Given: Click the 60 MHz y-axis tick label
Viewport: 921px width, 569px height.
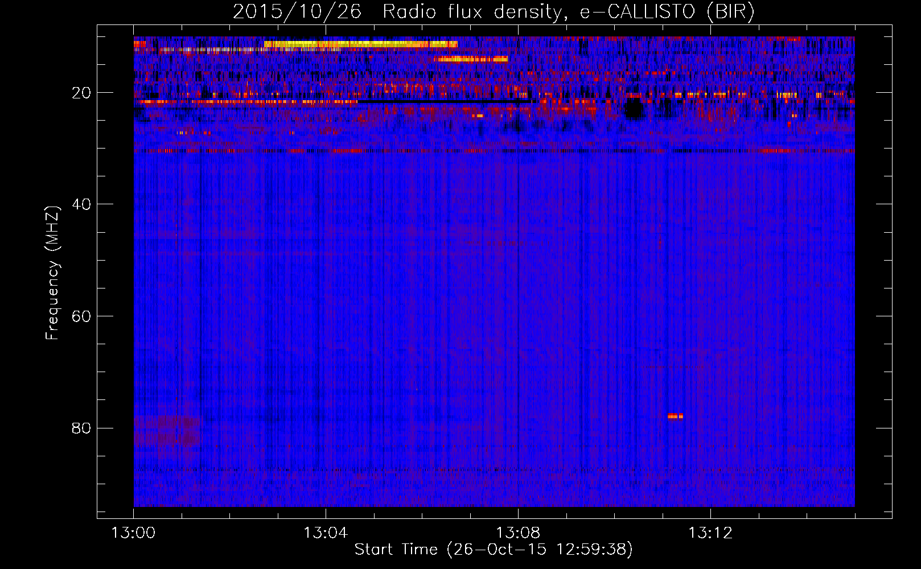Looking at the screenshot, I should point(81,316).
